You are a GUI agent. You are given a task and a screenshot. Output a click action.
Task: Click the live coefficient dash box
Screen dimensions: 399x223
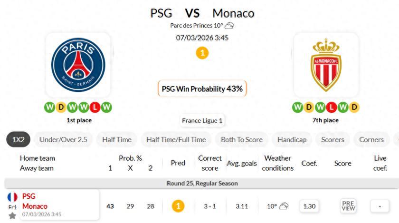[380, 206]
